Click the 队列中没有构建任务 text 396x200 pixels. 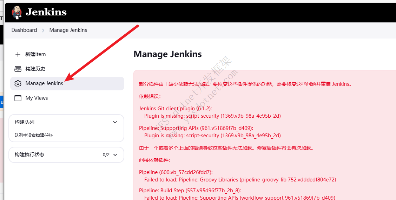(x=34, y=135)
